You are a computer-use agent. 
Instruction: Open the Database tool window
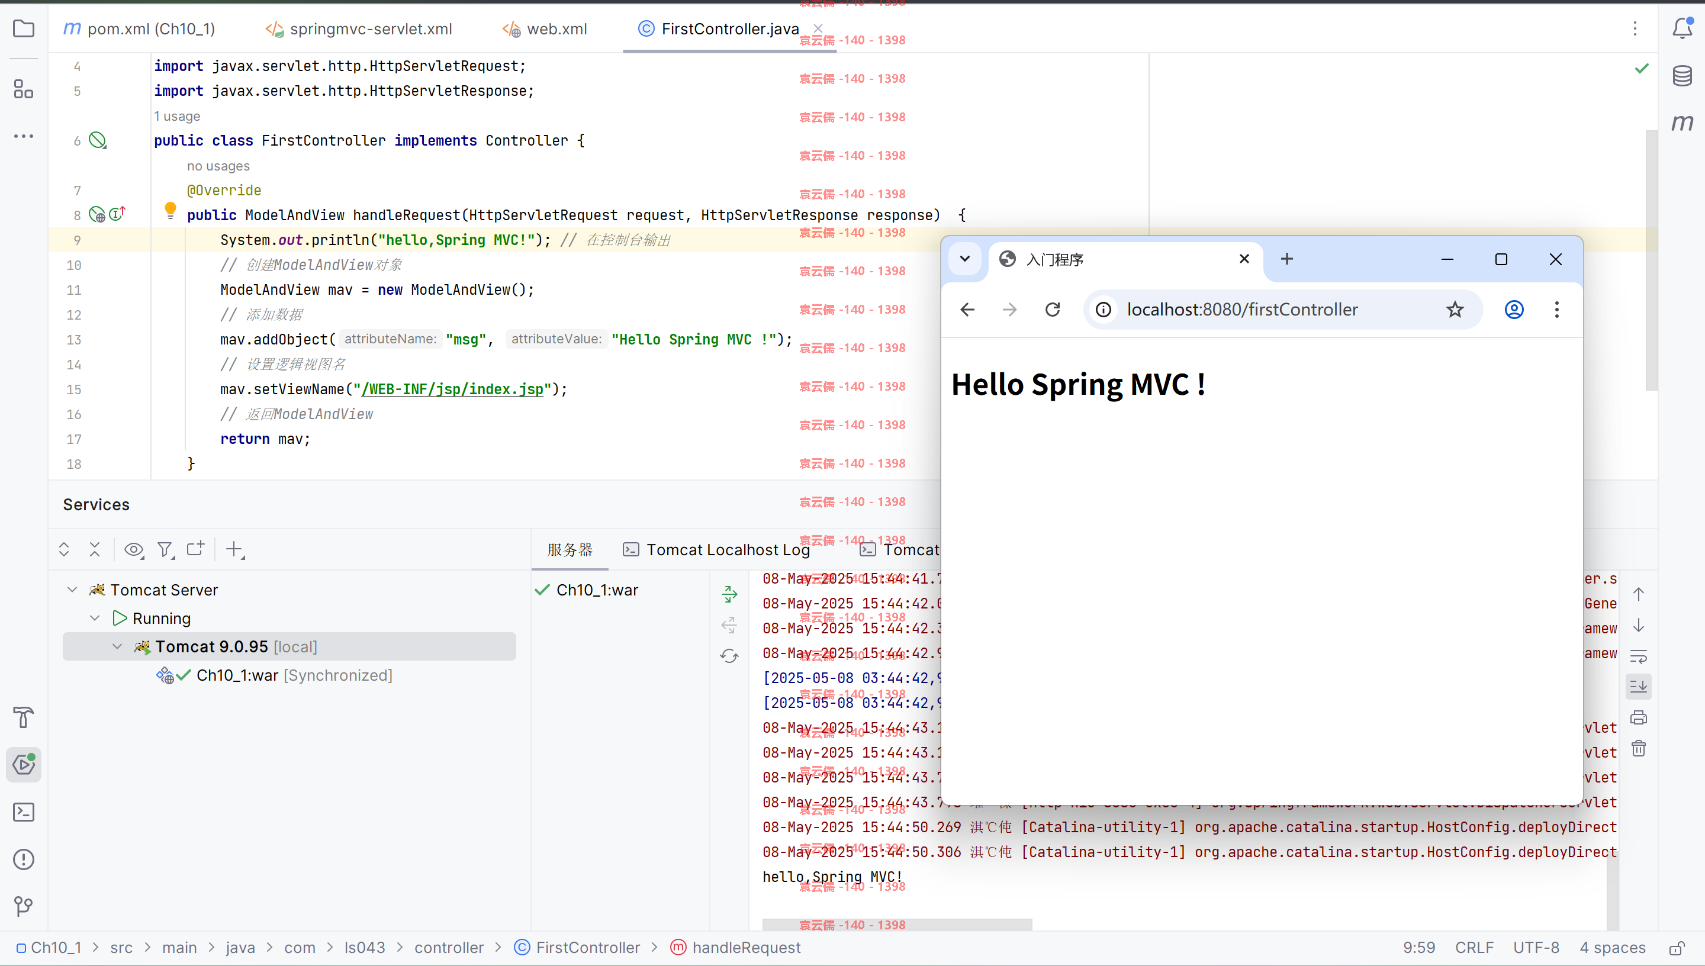tap(1683, 76)
